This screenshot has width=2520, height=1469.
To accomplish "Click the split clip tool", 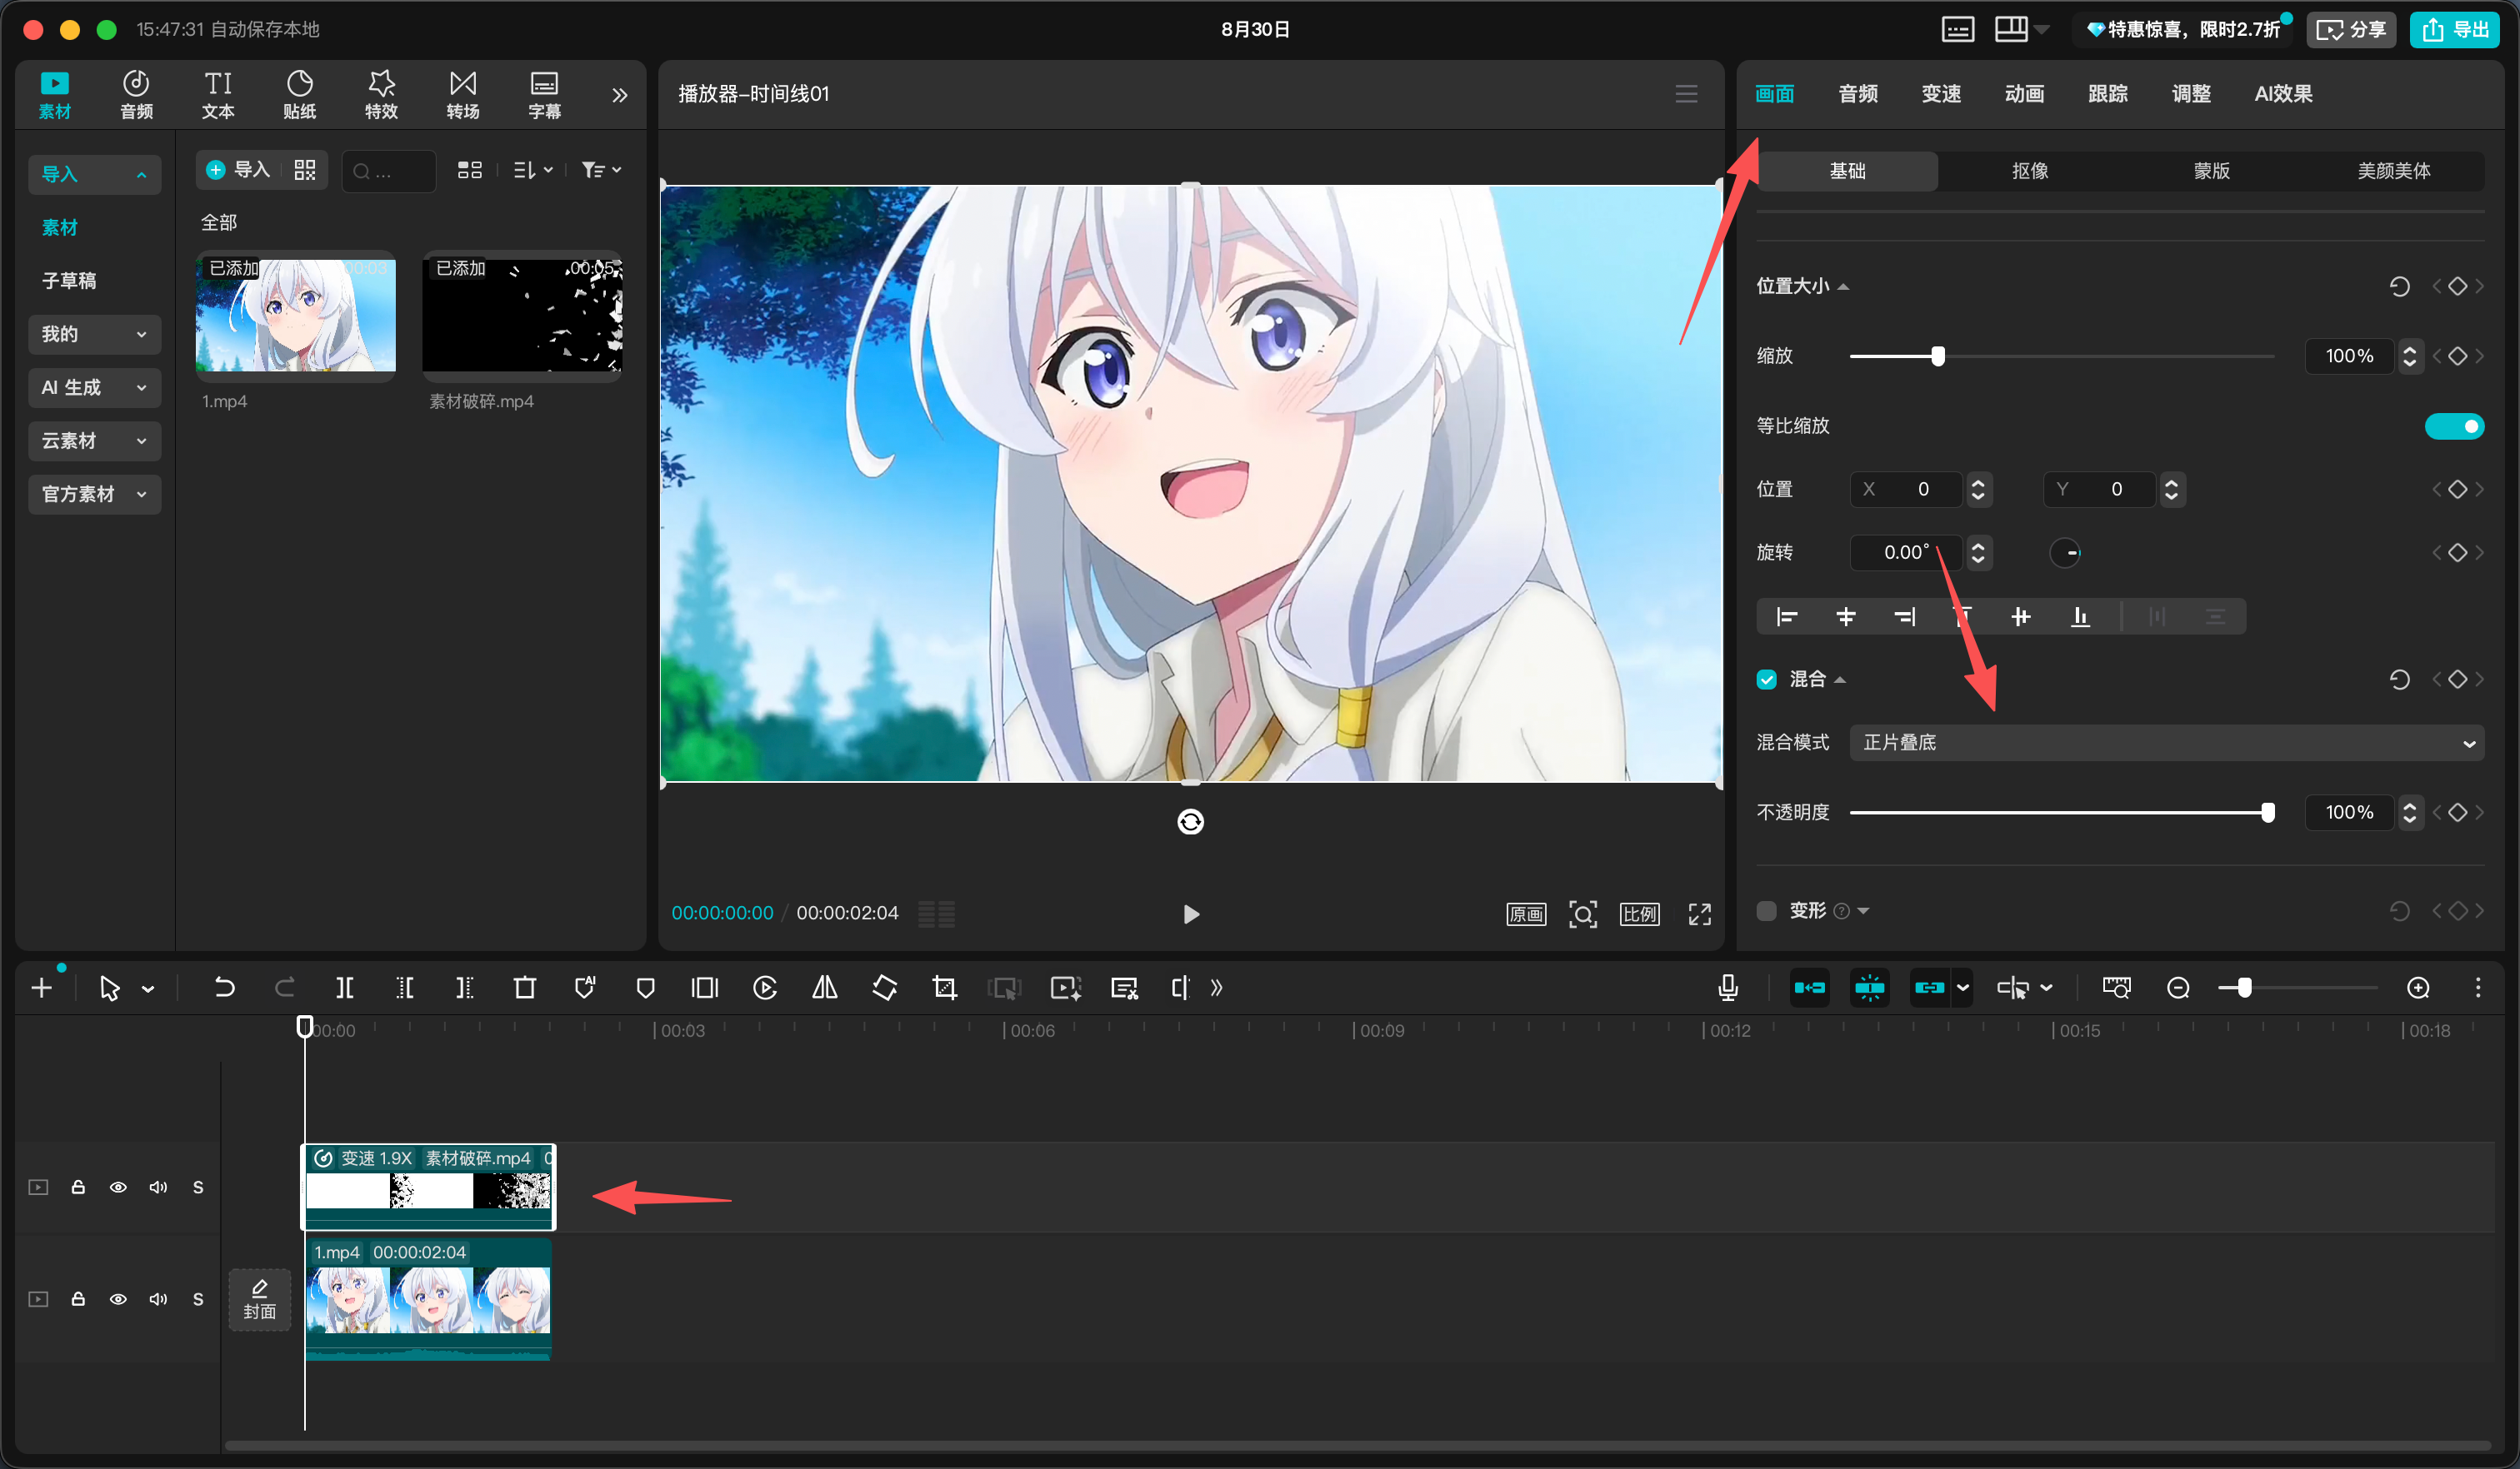I will [x=344, y=988].
